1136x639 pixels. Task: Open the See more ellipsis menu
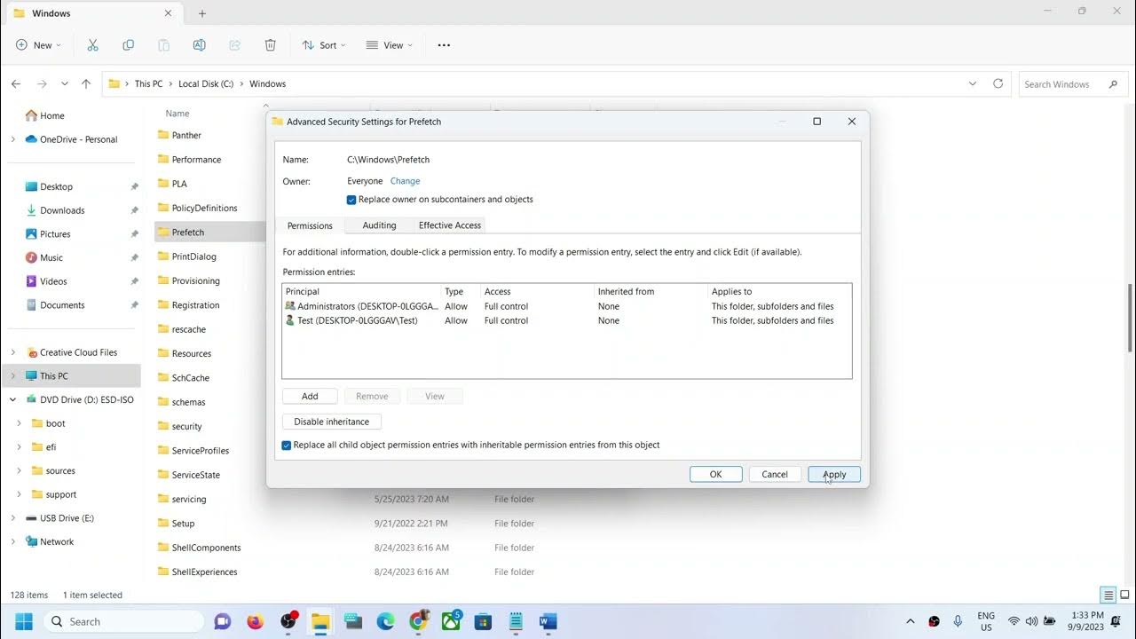pos(444,45)
